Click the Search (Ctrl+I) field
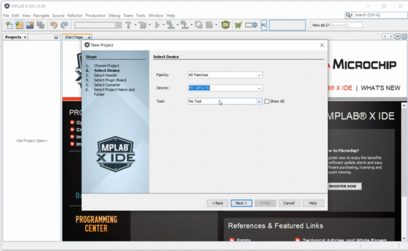 coord(376,15)
